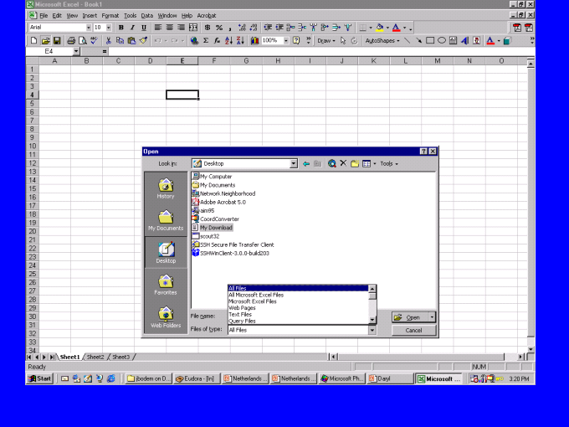Expand the Tools menu in Open dialog

[x=388, y=164]
